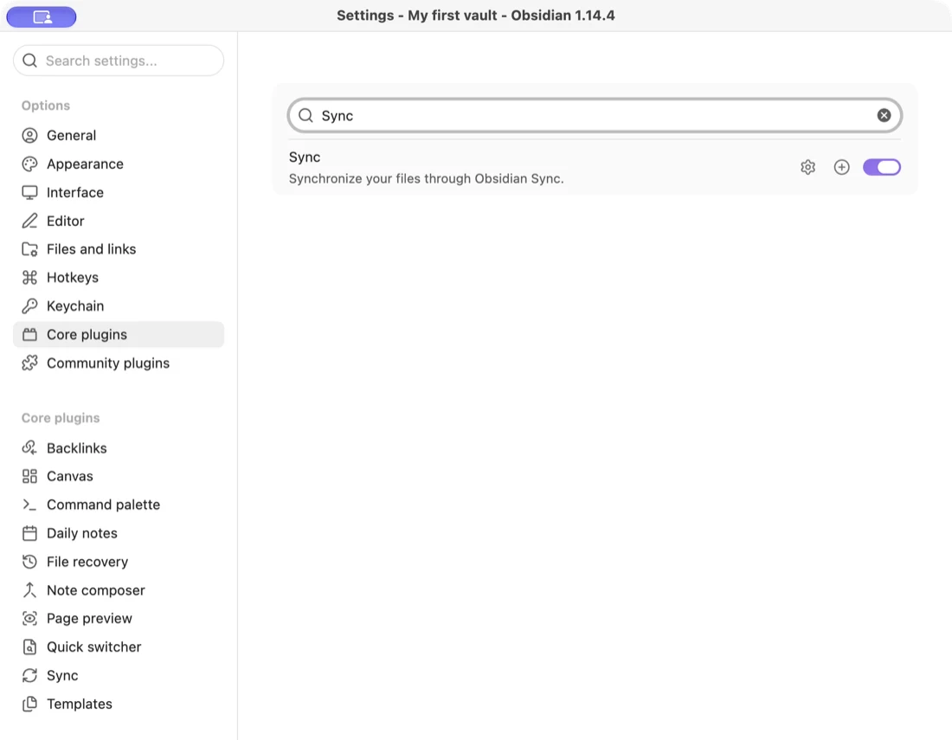Open Canvas plugin settings

coord(119,476)
